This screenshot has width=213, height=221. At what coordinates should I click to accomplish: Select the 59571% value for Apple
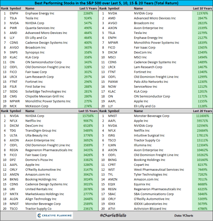202,121
